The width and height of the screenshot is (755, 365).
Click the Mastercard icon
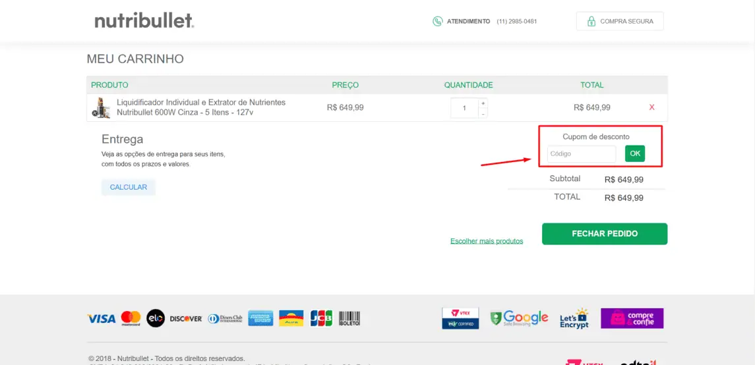point(131,318)
